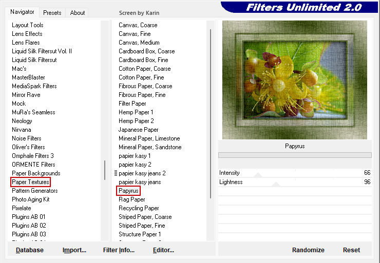Select Pattern Generators in category list
Image resolution: width=380 pixels, height=263 pixels.
(34, 191)
